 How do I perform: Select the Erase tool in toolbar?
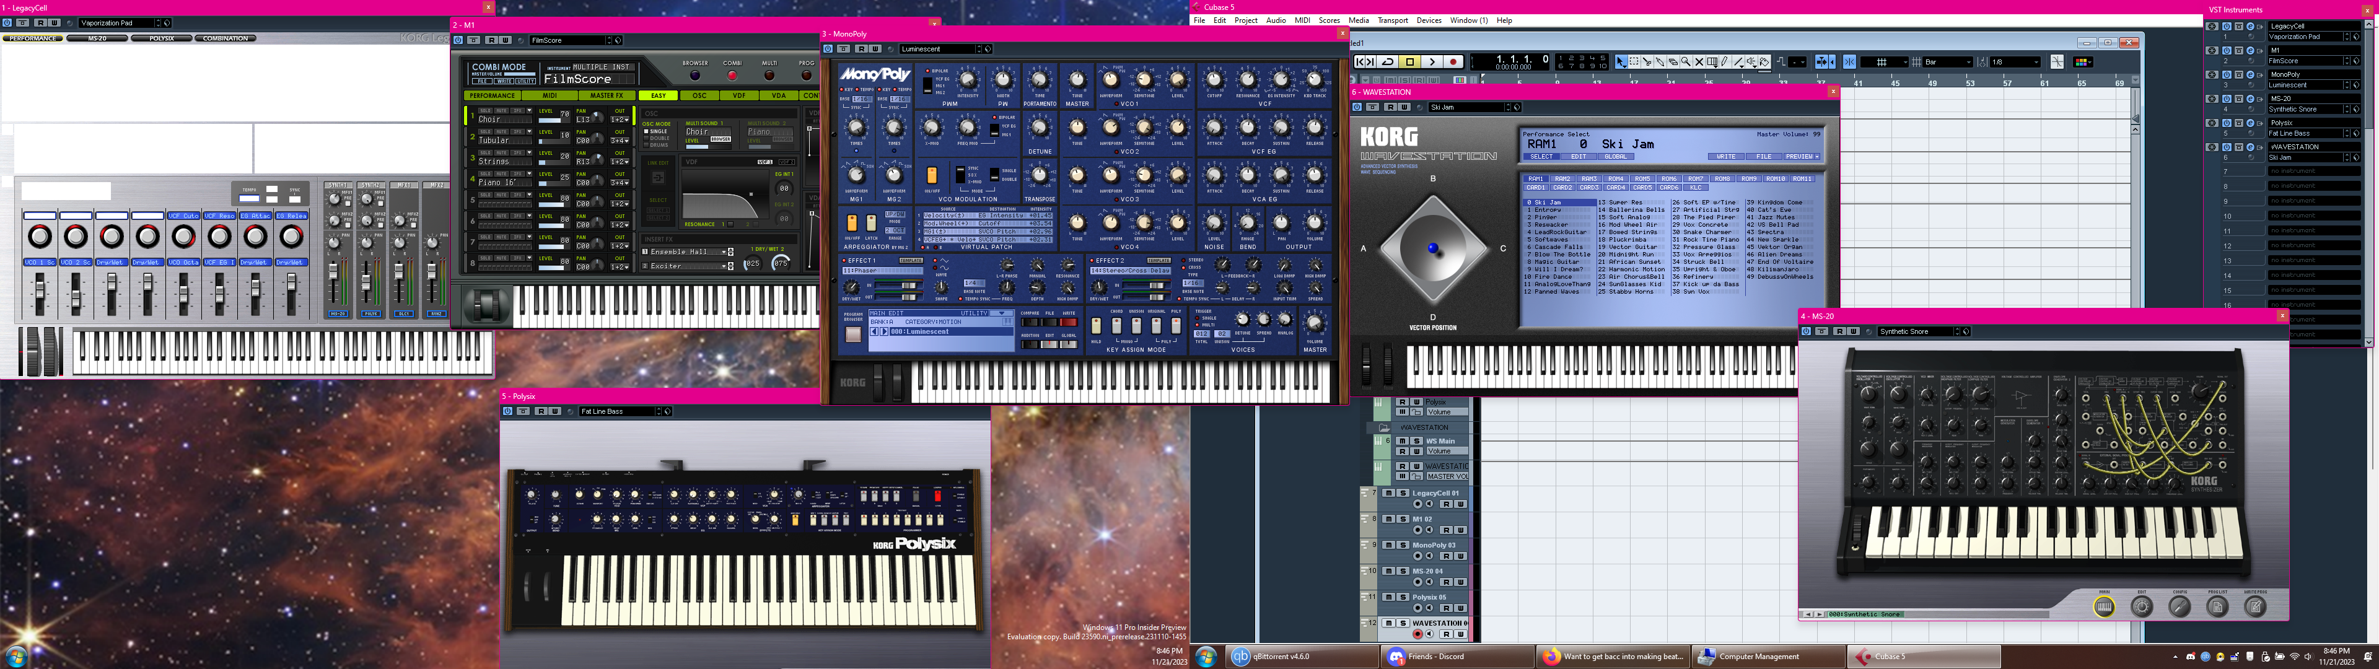point(1673,62)
